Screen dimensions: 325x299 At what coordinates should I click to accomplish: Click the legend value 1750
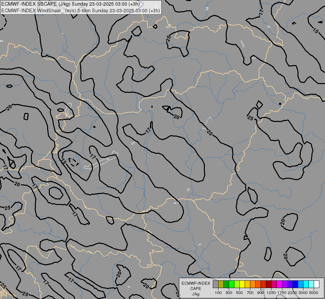point(282,293)
